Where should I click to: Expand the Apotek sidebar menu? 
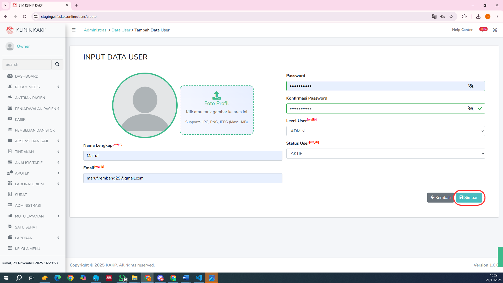tap(22, 173)
